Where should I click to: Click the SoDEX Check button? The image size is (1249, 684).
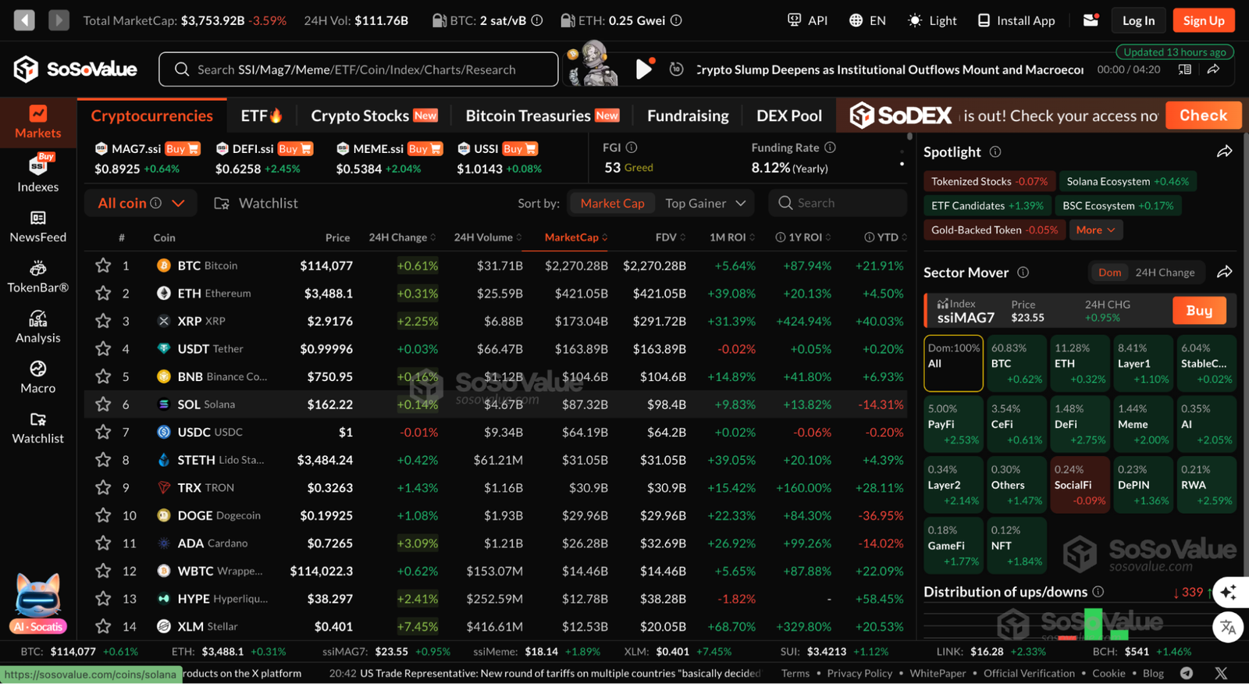pyautogui.click(x=1203, y=116)
